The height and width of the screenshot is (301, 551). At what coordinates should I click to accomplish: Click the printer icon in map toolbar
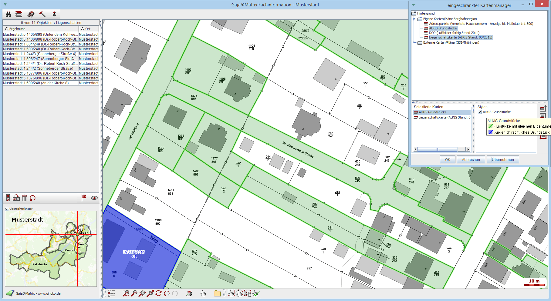click(189, 293)
